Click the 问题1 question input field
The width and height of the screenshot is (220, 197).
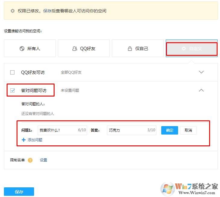58,130
